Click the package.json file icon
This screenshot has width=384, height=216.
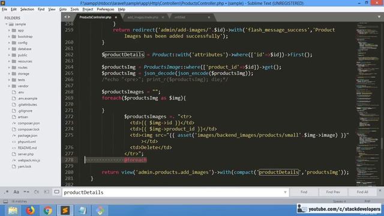(14, 136)
